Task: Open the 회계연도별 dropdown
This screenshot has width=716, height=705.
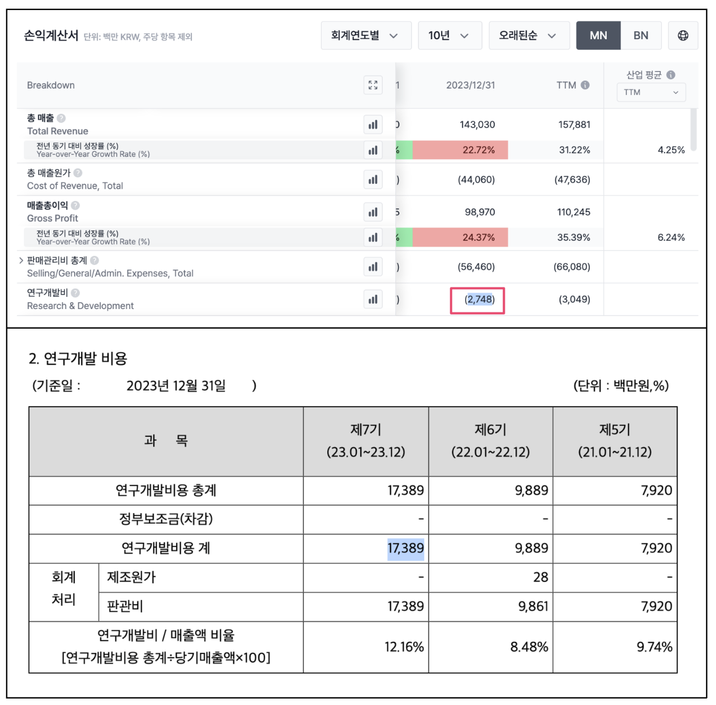Action: pyautogui.click(x=365, y=36)
